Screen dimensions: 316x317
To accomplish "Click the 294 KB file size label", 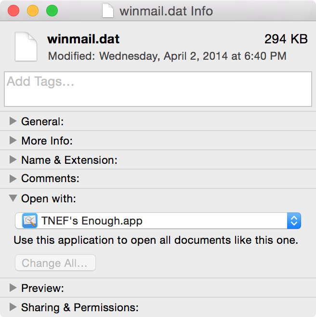I will point(286,39).
